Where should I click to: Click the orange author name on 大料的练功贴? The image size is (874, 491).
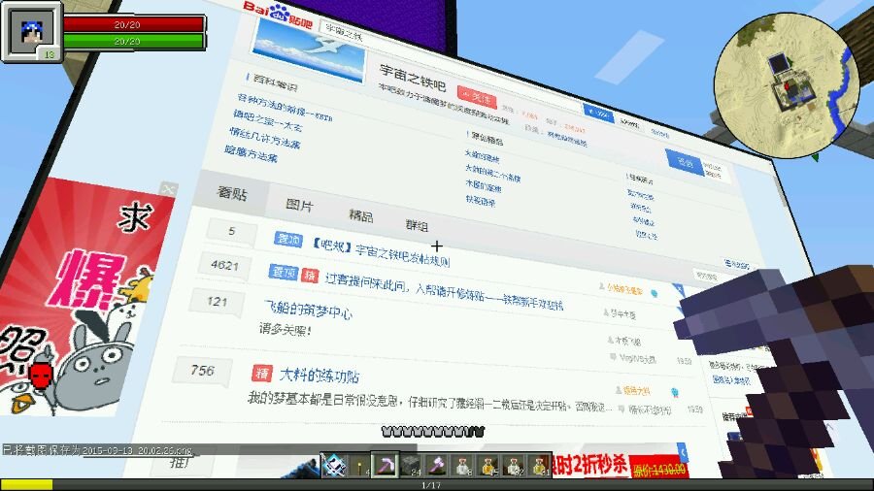click(x=636, y=391)
